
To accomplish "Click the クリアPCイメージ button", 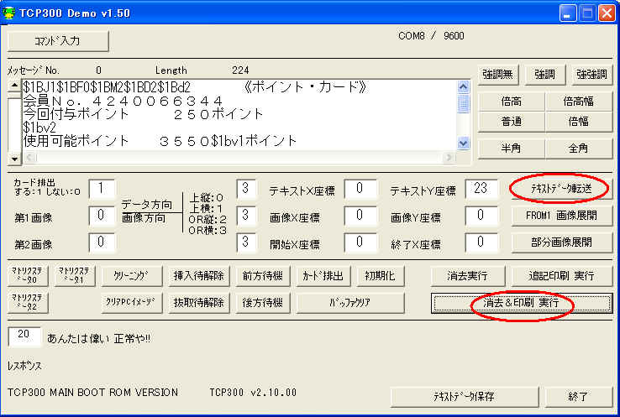I will [132, 303].
